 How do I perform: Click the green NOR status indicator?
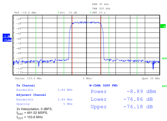(x=164, y=58)
